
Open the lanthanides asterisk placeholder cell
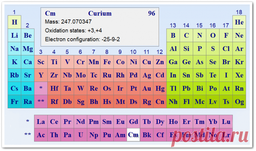coord(41,89)
